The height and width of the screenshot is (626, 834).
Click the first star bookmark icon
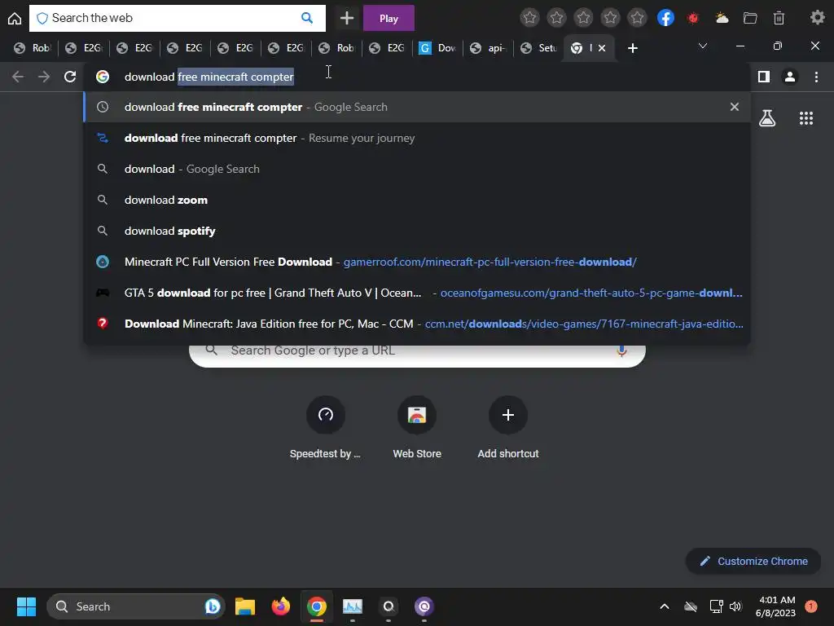coord(529,18)
